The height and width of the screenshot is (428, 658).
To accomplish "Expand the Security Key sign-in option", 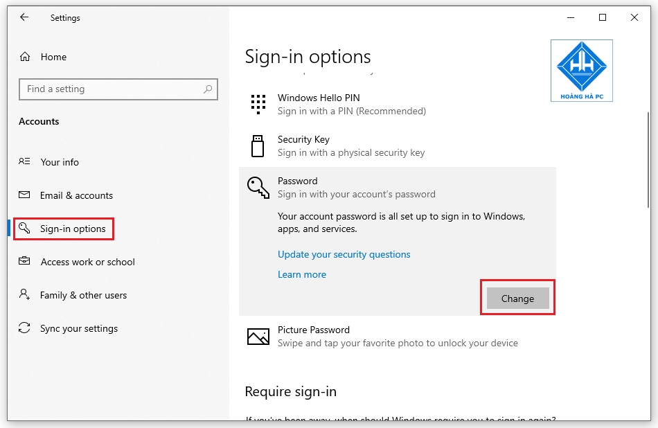I will click(x=398, y=146).
